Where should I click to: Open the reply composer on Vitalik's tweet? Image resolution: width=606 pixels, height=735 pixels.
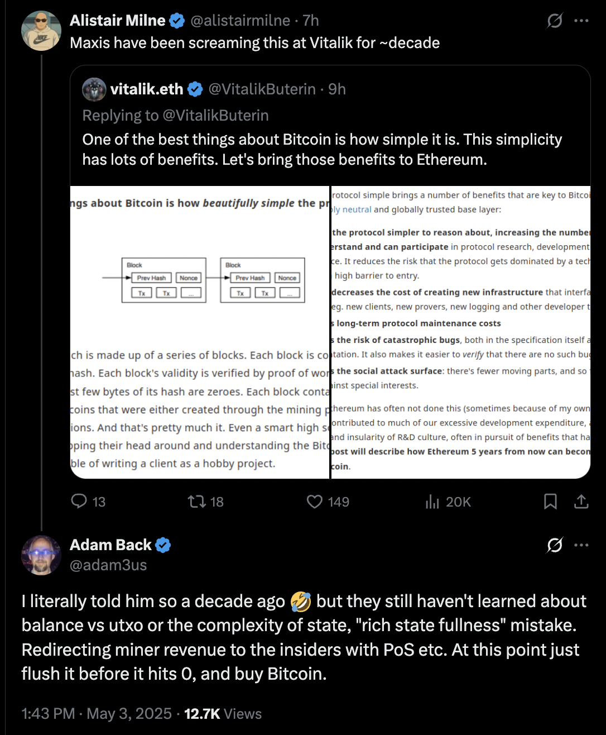pos(80,502)
